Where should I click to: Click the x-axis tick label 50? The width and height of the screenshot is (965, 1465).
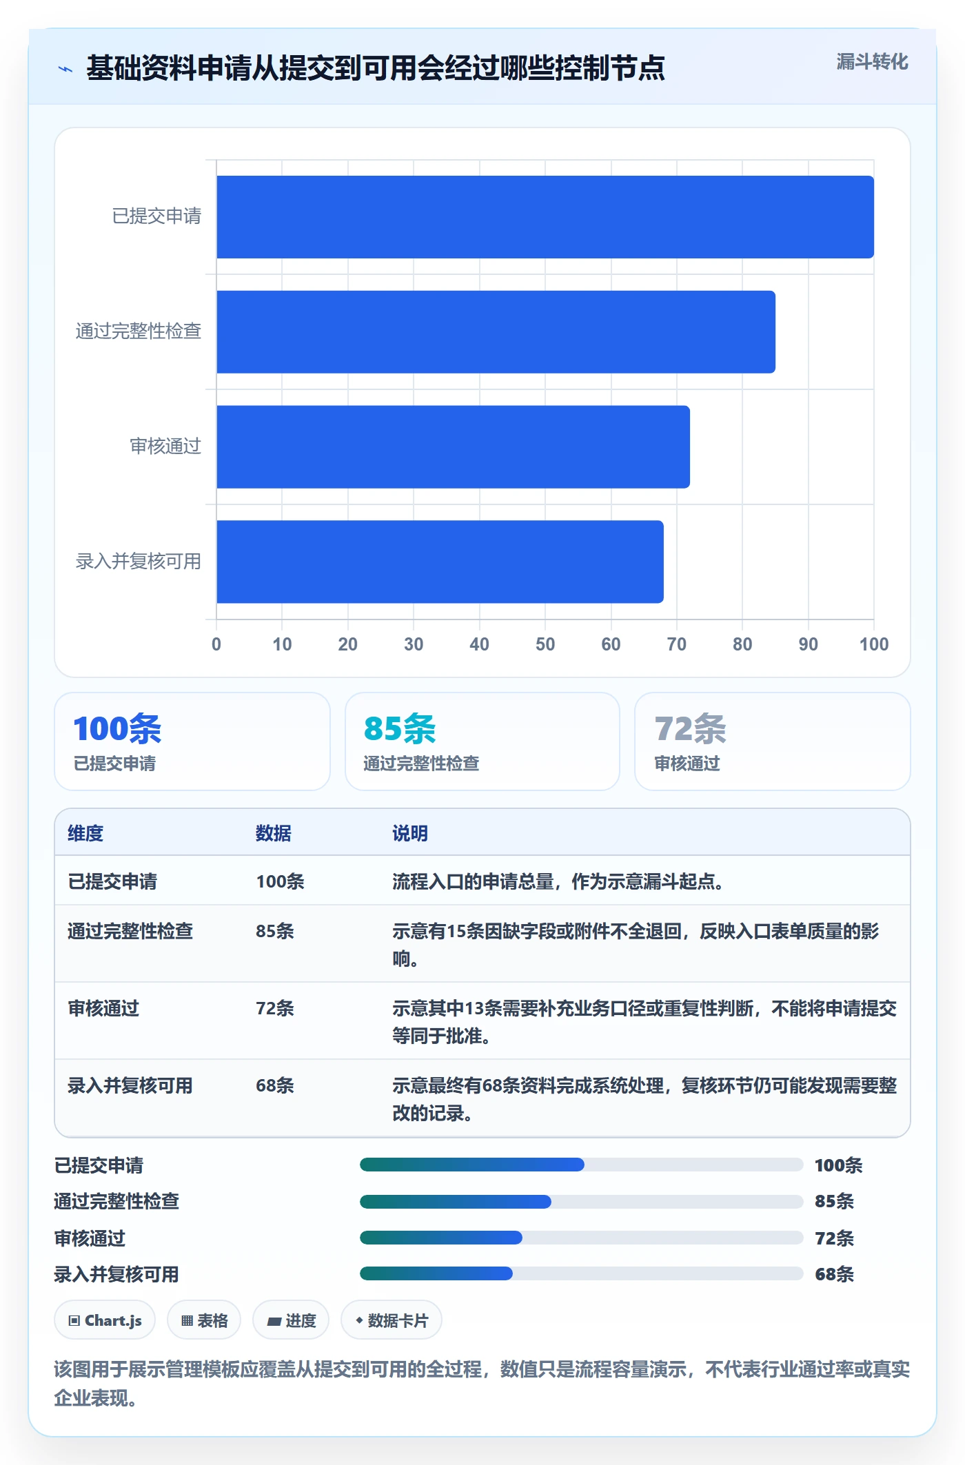[545, 644]
